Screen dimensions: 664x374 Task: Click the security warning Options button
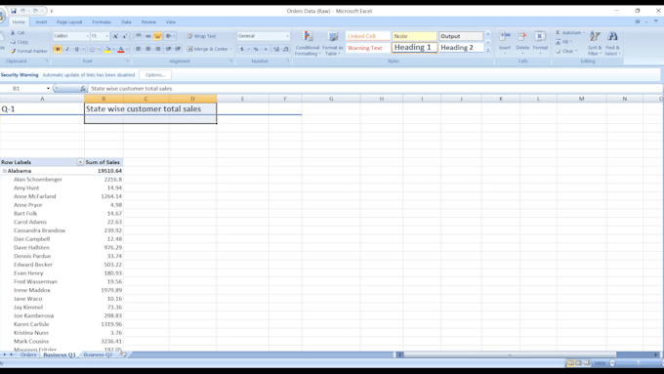155,75
